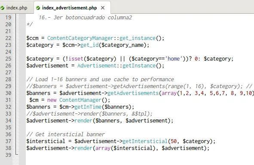Select the index_advertisement.php tab
The width and height of the screenshot is (254, 165).
(x=69, y=8)
